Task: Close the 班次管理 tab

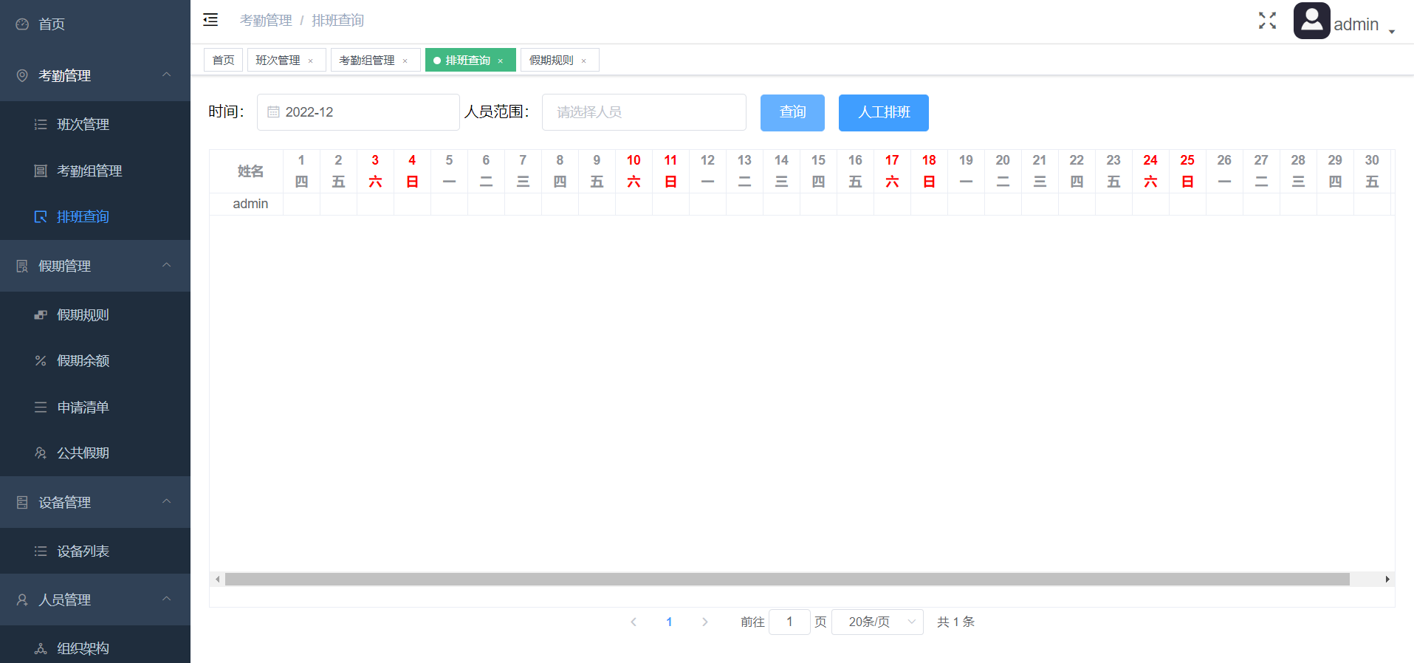Action: tap(311, 61)
